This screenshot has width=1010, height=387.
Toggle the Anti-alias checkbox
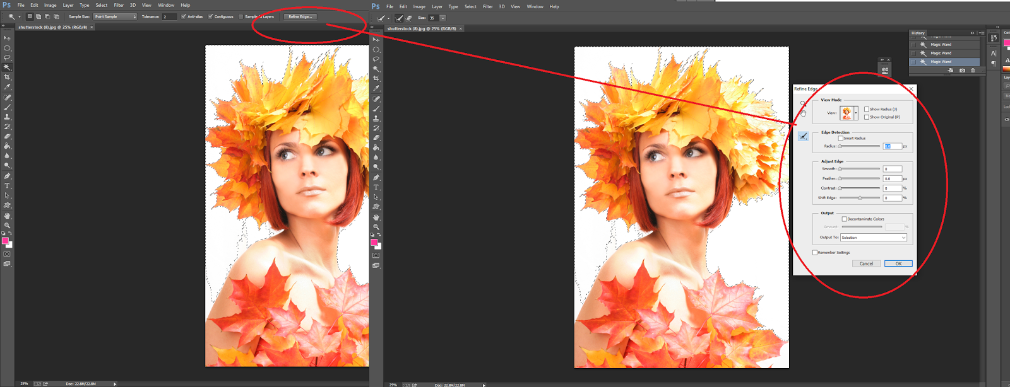tap(184, 16)
